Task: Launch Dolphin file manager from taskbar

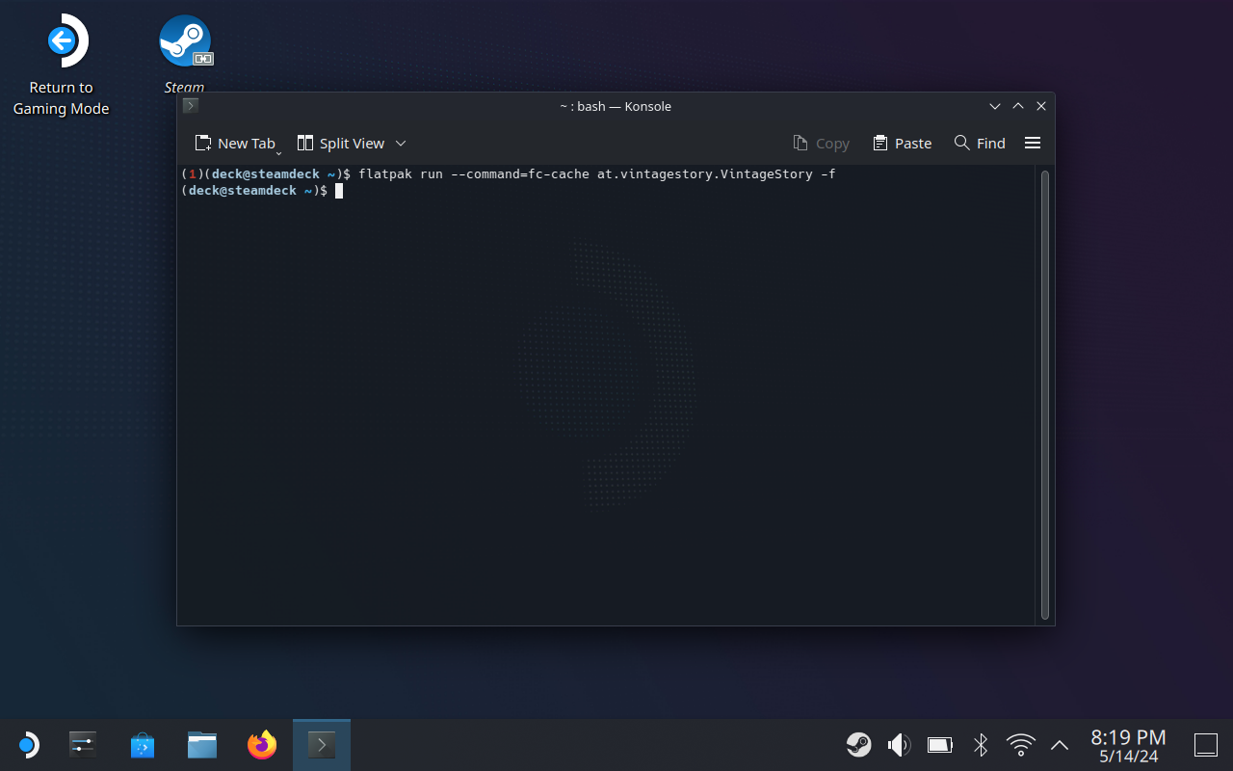Action: pos(202,745)
